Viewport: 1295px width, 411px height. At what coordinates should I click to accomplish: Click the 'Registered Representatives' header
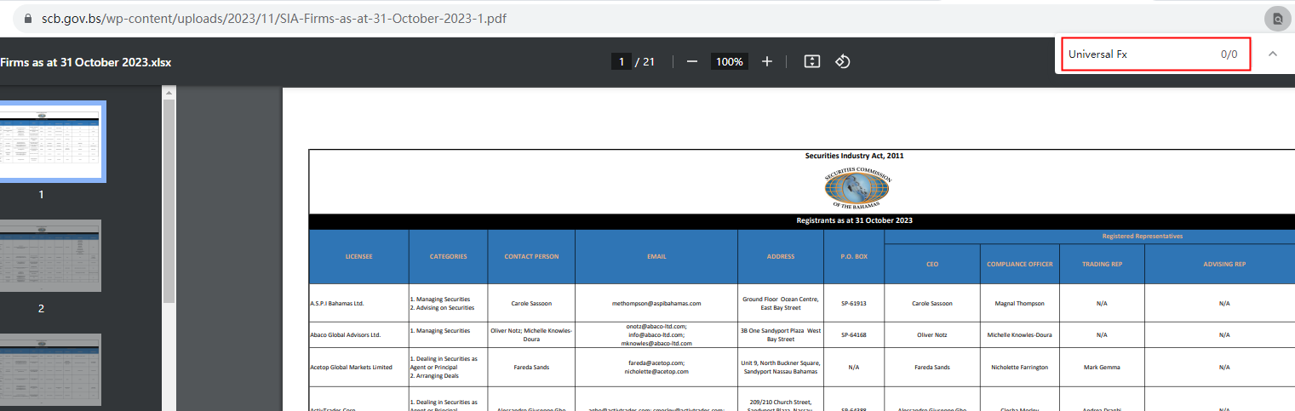(1142, 236)
